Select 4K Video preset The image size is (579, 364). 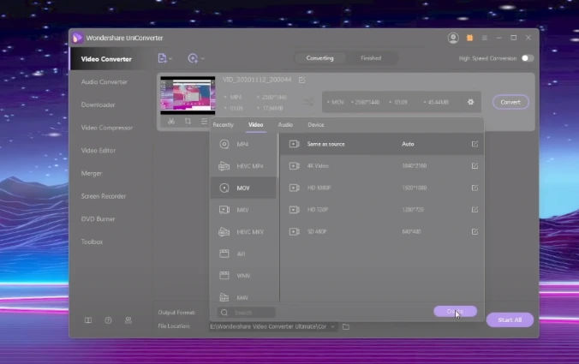click(381, 166)
